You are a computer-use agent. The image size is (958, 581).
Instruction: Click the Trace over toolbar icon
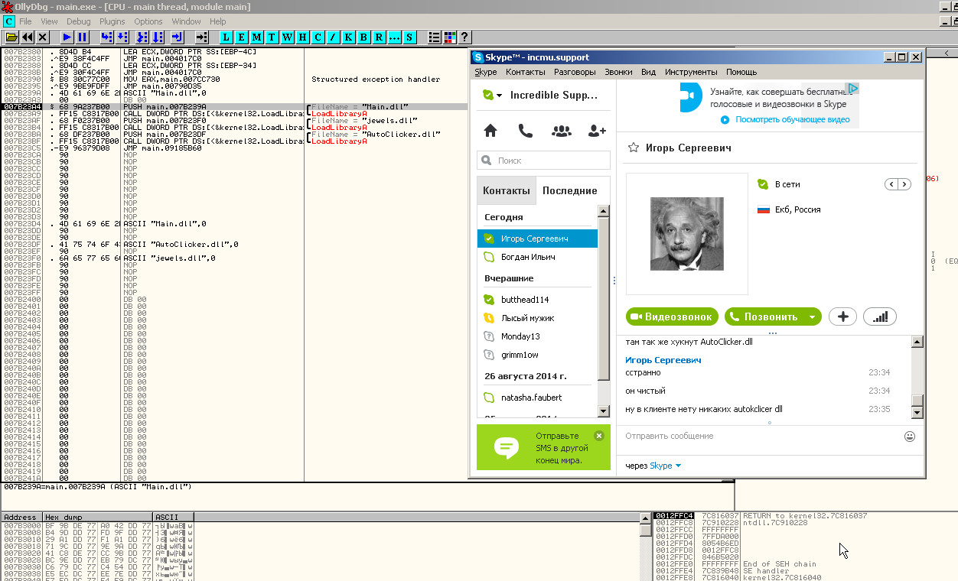(157, 37)
